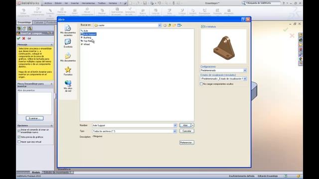Open the Favoritos star shortcut
This screenshot has width=319, height=179.
click(68, 71)
